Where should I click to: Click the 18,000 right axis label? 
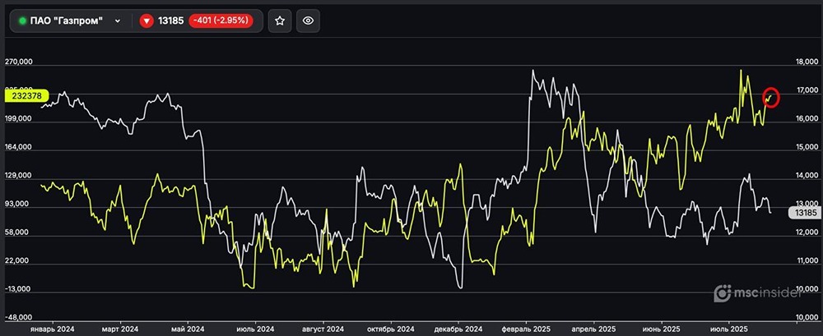[805, 62]
